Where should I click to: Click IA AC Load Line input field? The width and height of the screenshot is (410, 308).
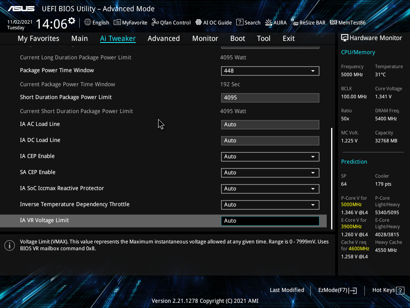[270, 125]
